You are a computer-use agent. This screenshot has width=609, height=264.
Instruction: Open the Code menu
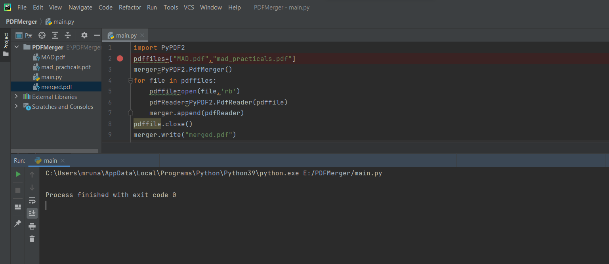point(105,8)
